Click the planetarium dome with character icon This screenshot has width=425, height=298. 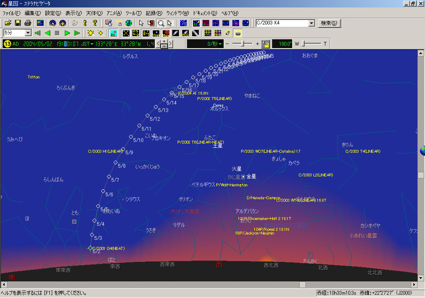tap(63, 23)
